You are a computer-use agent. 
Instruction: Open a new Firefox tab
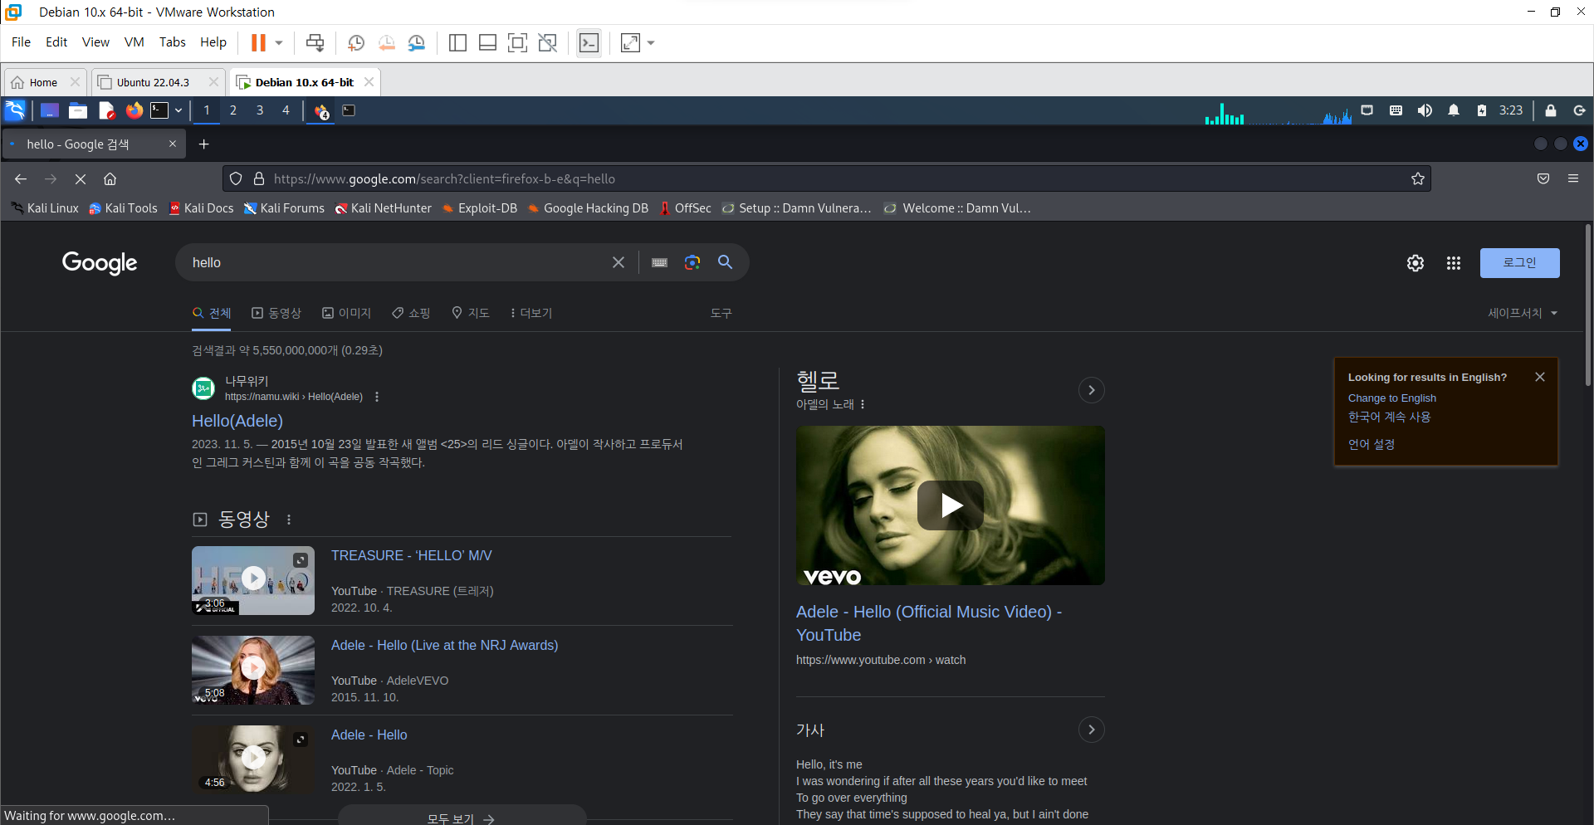203,144
